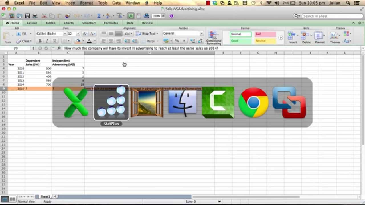The image size is (365, 205).
Task: Apply the Neutral cell style
Action: click(x=265, y=41)
